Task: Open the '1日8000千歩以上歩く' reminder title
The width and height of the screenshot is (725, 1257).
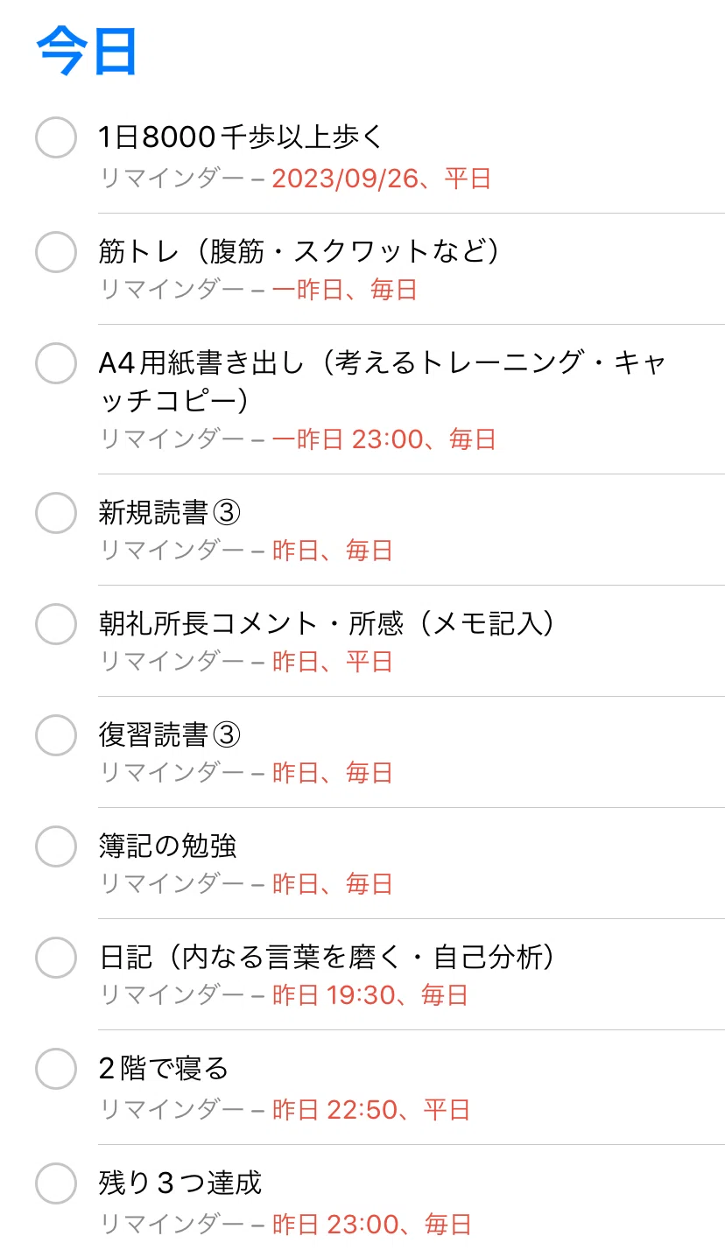Action: [242, 137]
